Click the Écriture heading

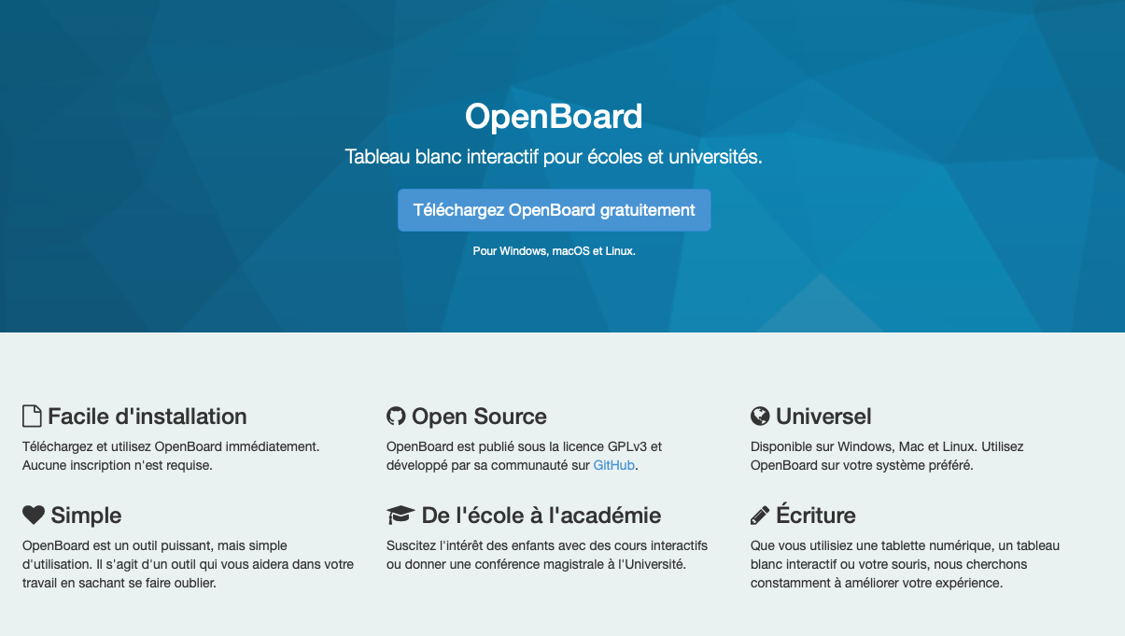click(816, 515)
